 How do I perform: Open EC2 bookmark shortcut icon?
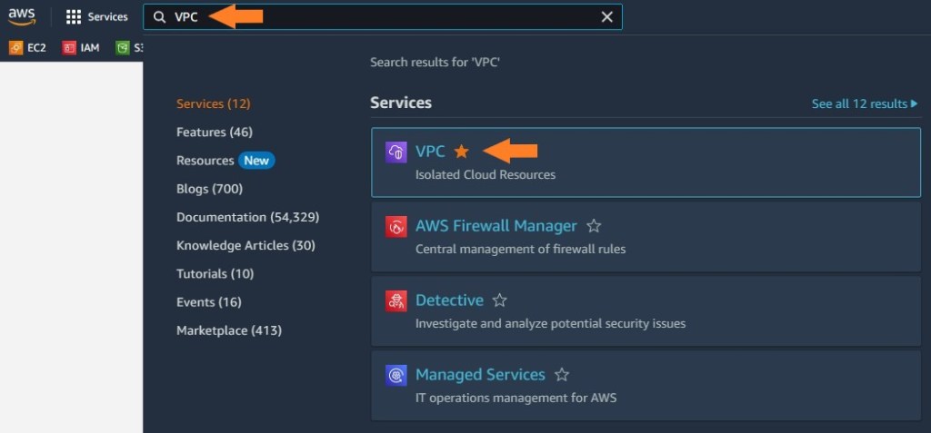15,47
